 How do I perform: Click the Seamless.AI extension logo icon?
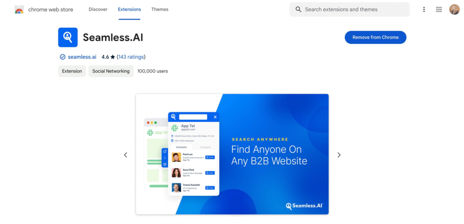tap(68, 37)
